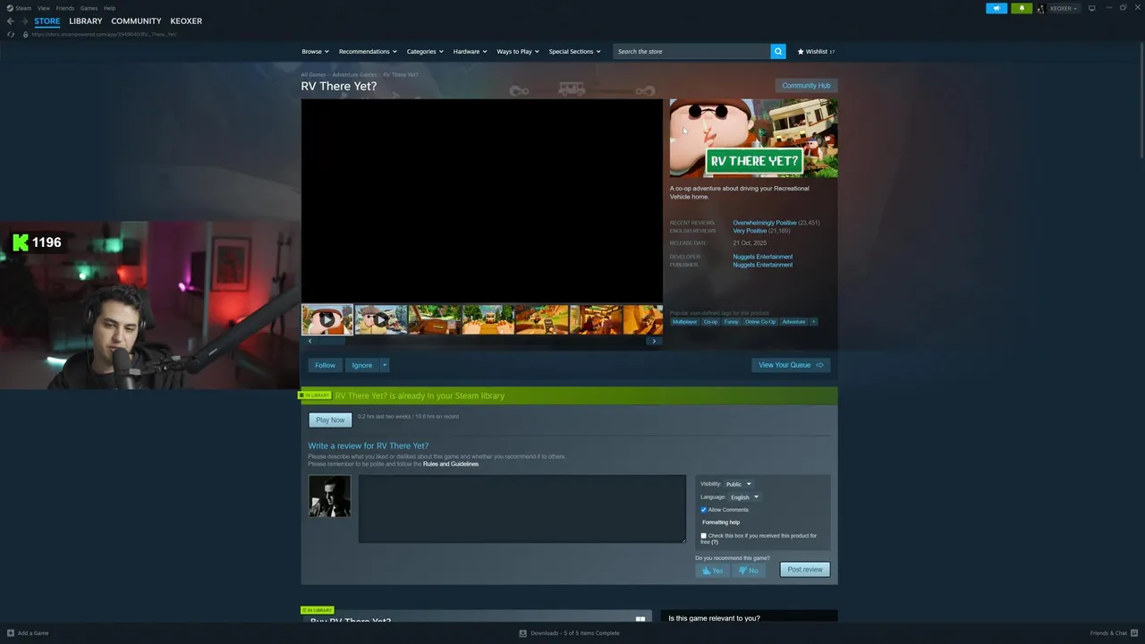
Task: Open the Downloads status at the bottom
Action: 570,633
